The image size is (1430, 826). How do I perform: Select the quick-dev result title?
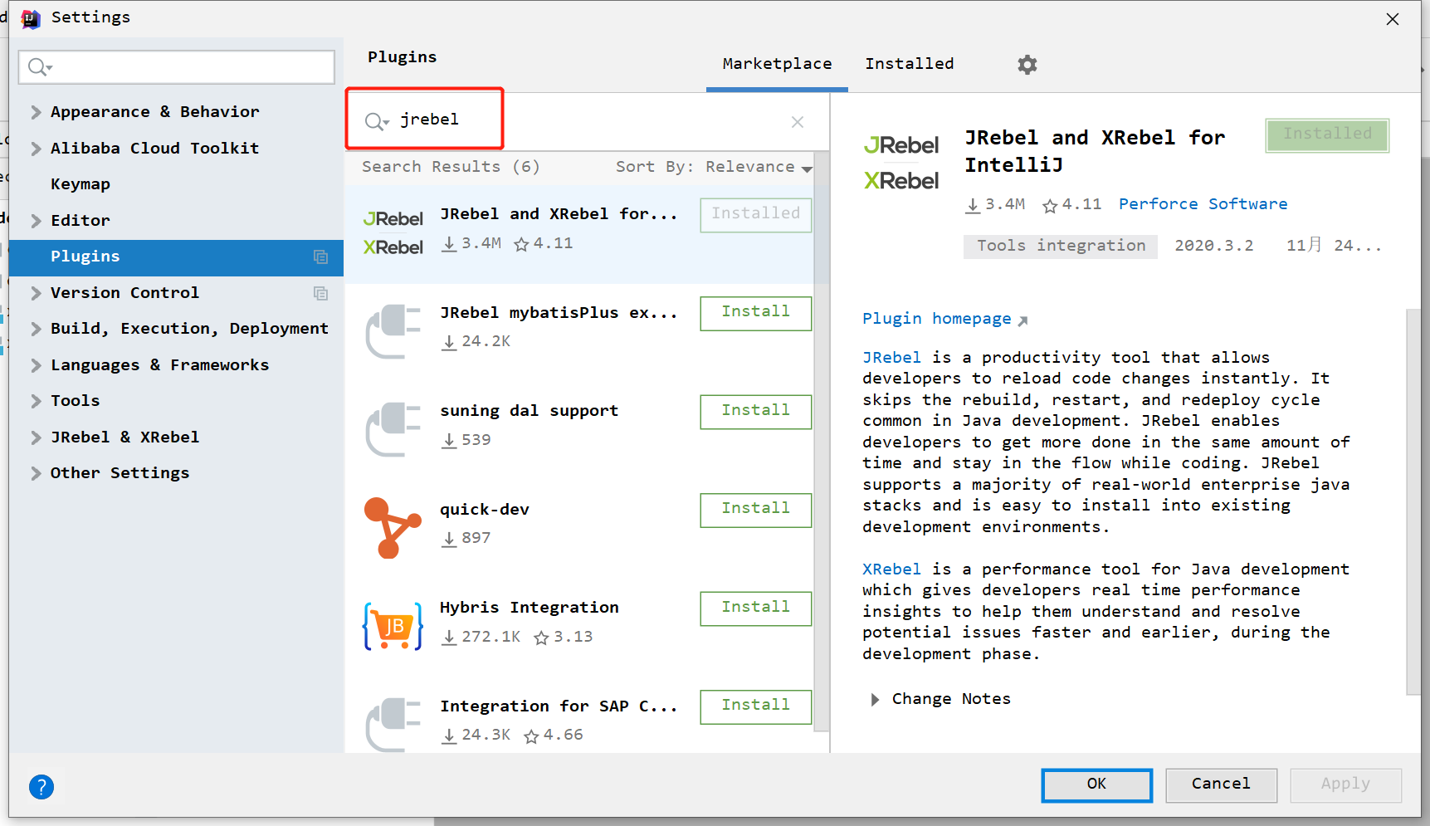coord(485,510)
